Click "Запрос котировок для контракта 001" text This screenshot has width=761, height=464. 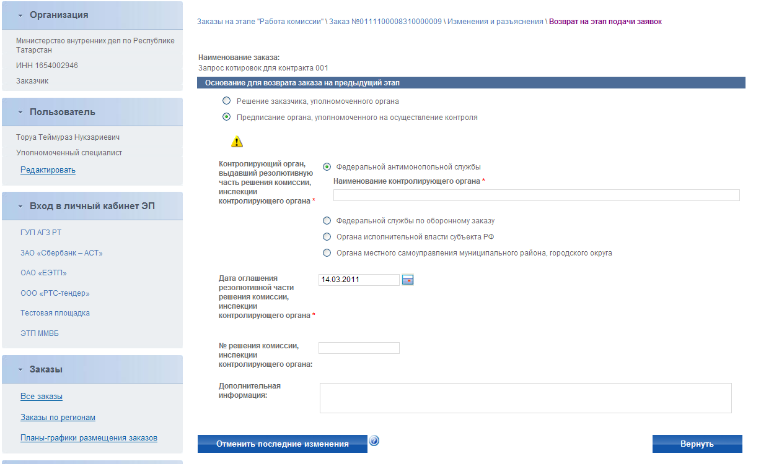click(263, 68)
